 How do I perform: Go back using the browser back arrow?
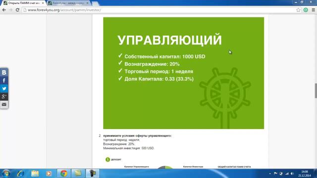[x=4, y=10]
